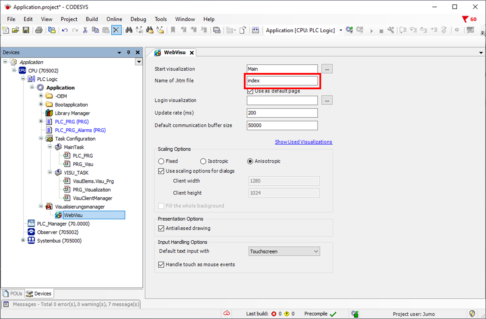Click the 'Show Used Visualizations' link
Screen dimensions: 486x319
303,142
